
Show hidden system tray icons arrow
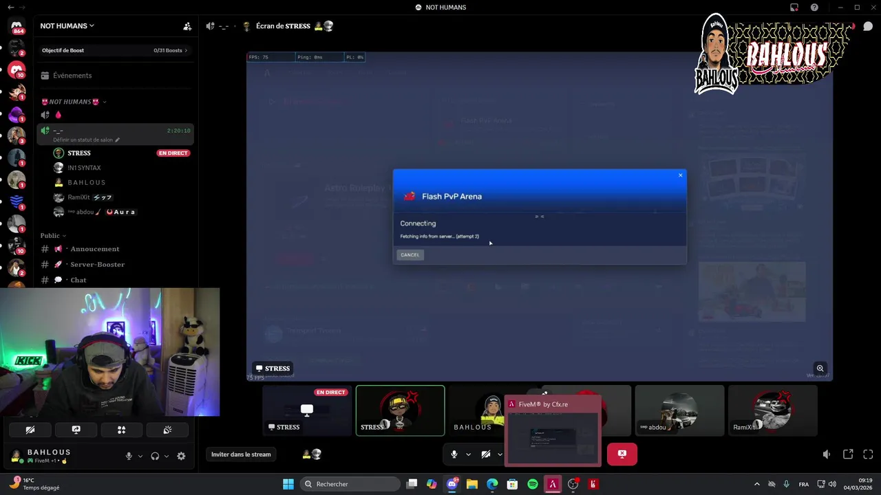click(757, 484)
